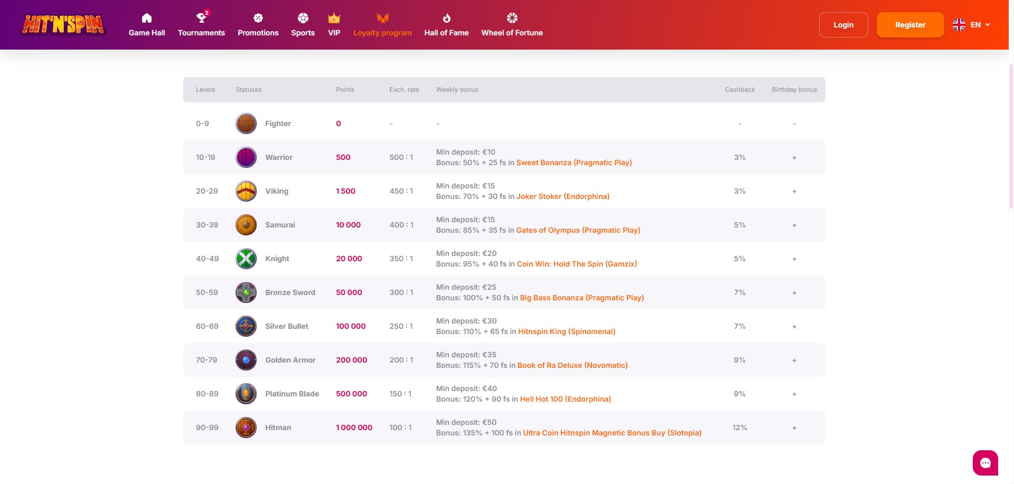The height and width of the screenshot is (484, 1014).
Task: Open the Promotions menu item
Action: click(x=258, y=33)
